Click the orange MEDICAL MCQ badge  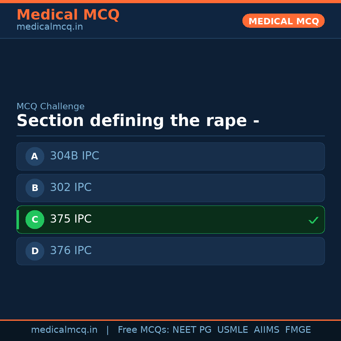283,21
